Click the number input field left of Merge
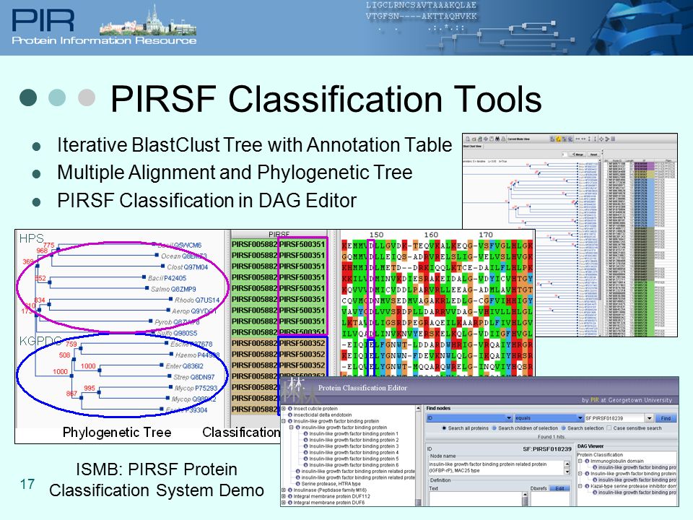 [x=565, y=155]
